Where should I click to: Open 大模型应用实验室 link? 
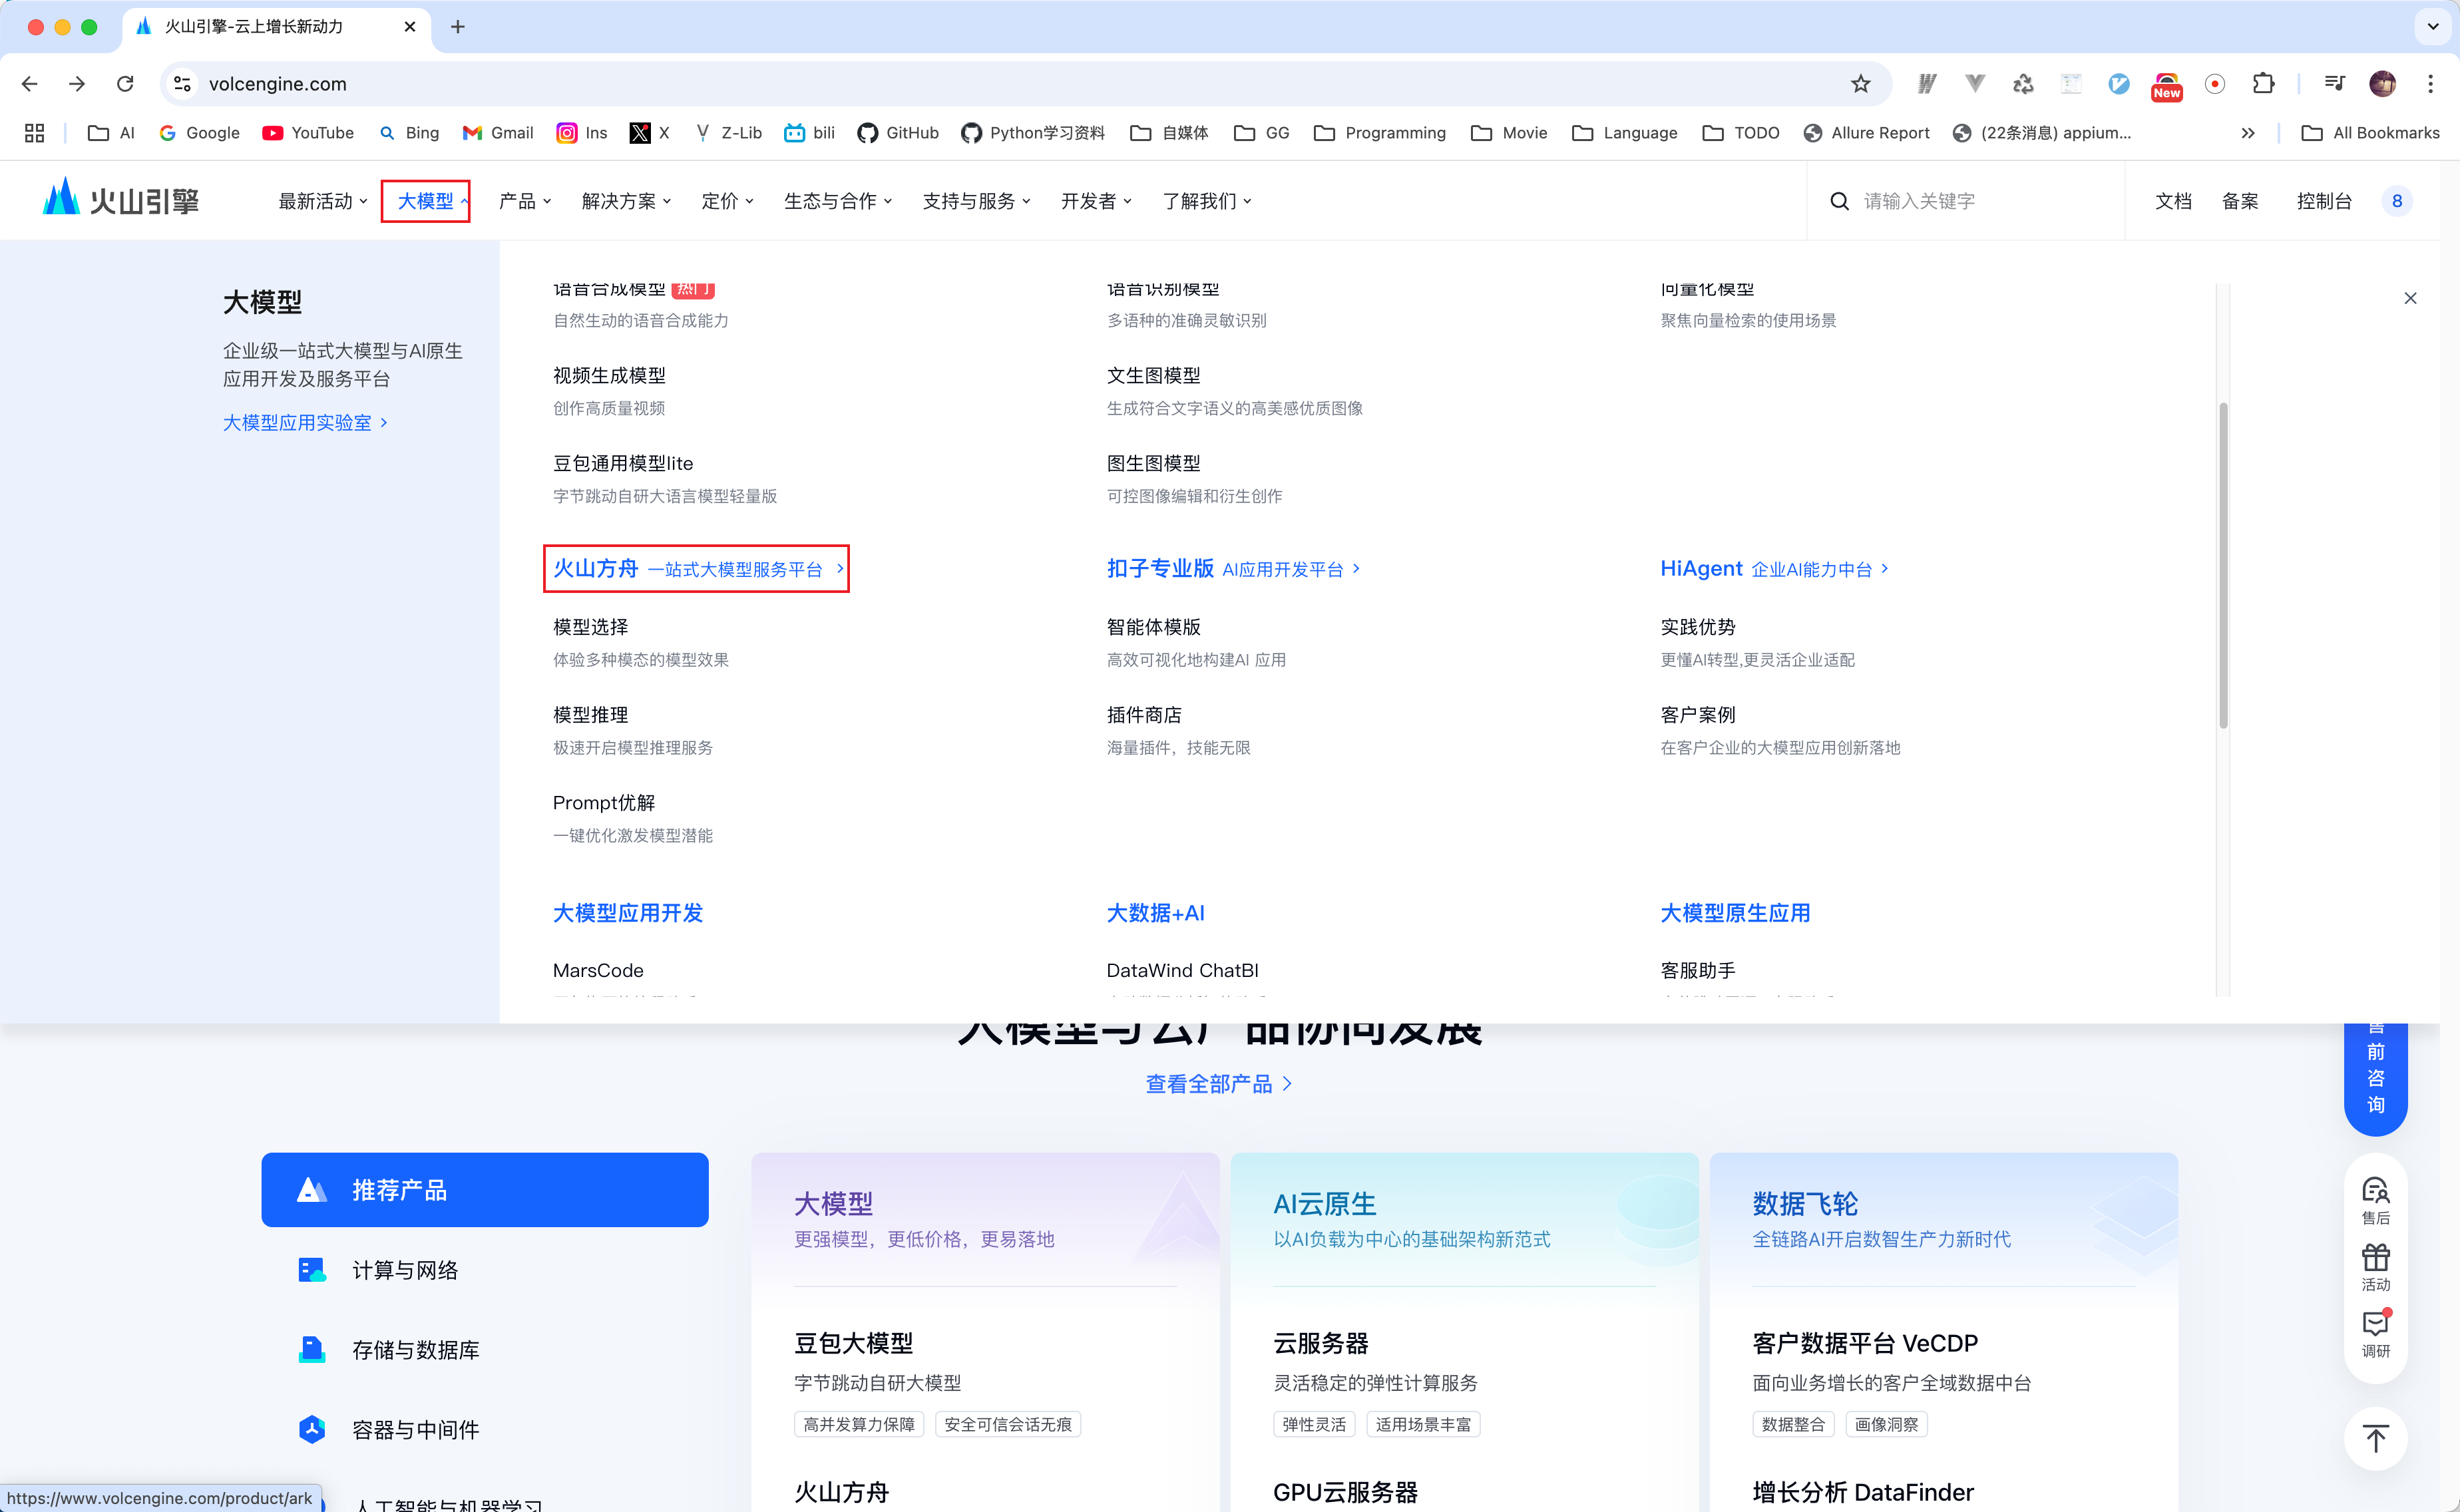coord(305,423)
